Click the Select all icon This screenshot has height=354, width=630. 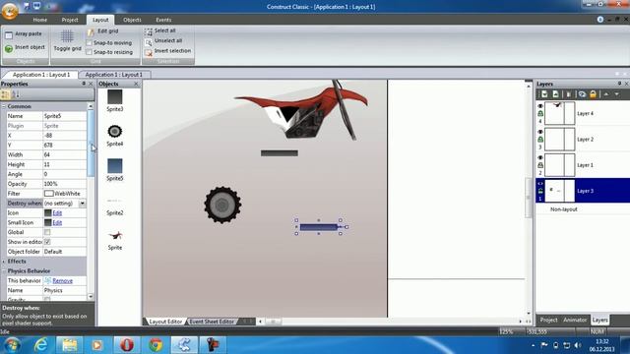click(x=149, y=31)
